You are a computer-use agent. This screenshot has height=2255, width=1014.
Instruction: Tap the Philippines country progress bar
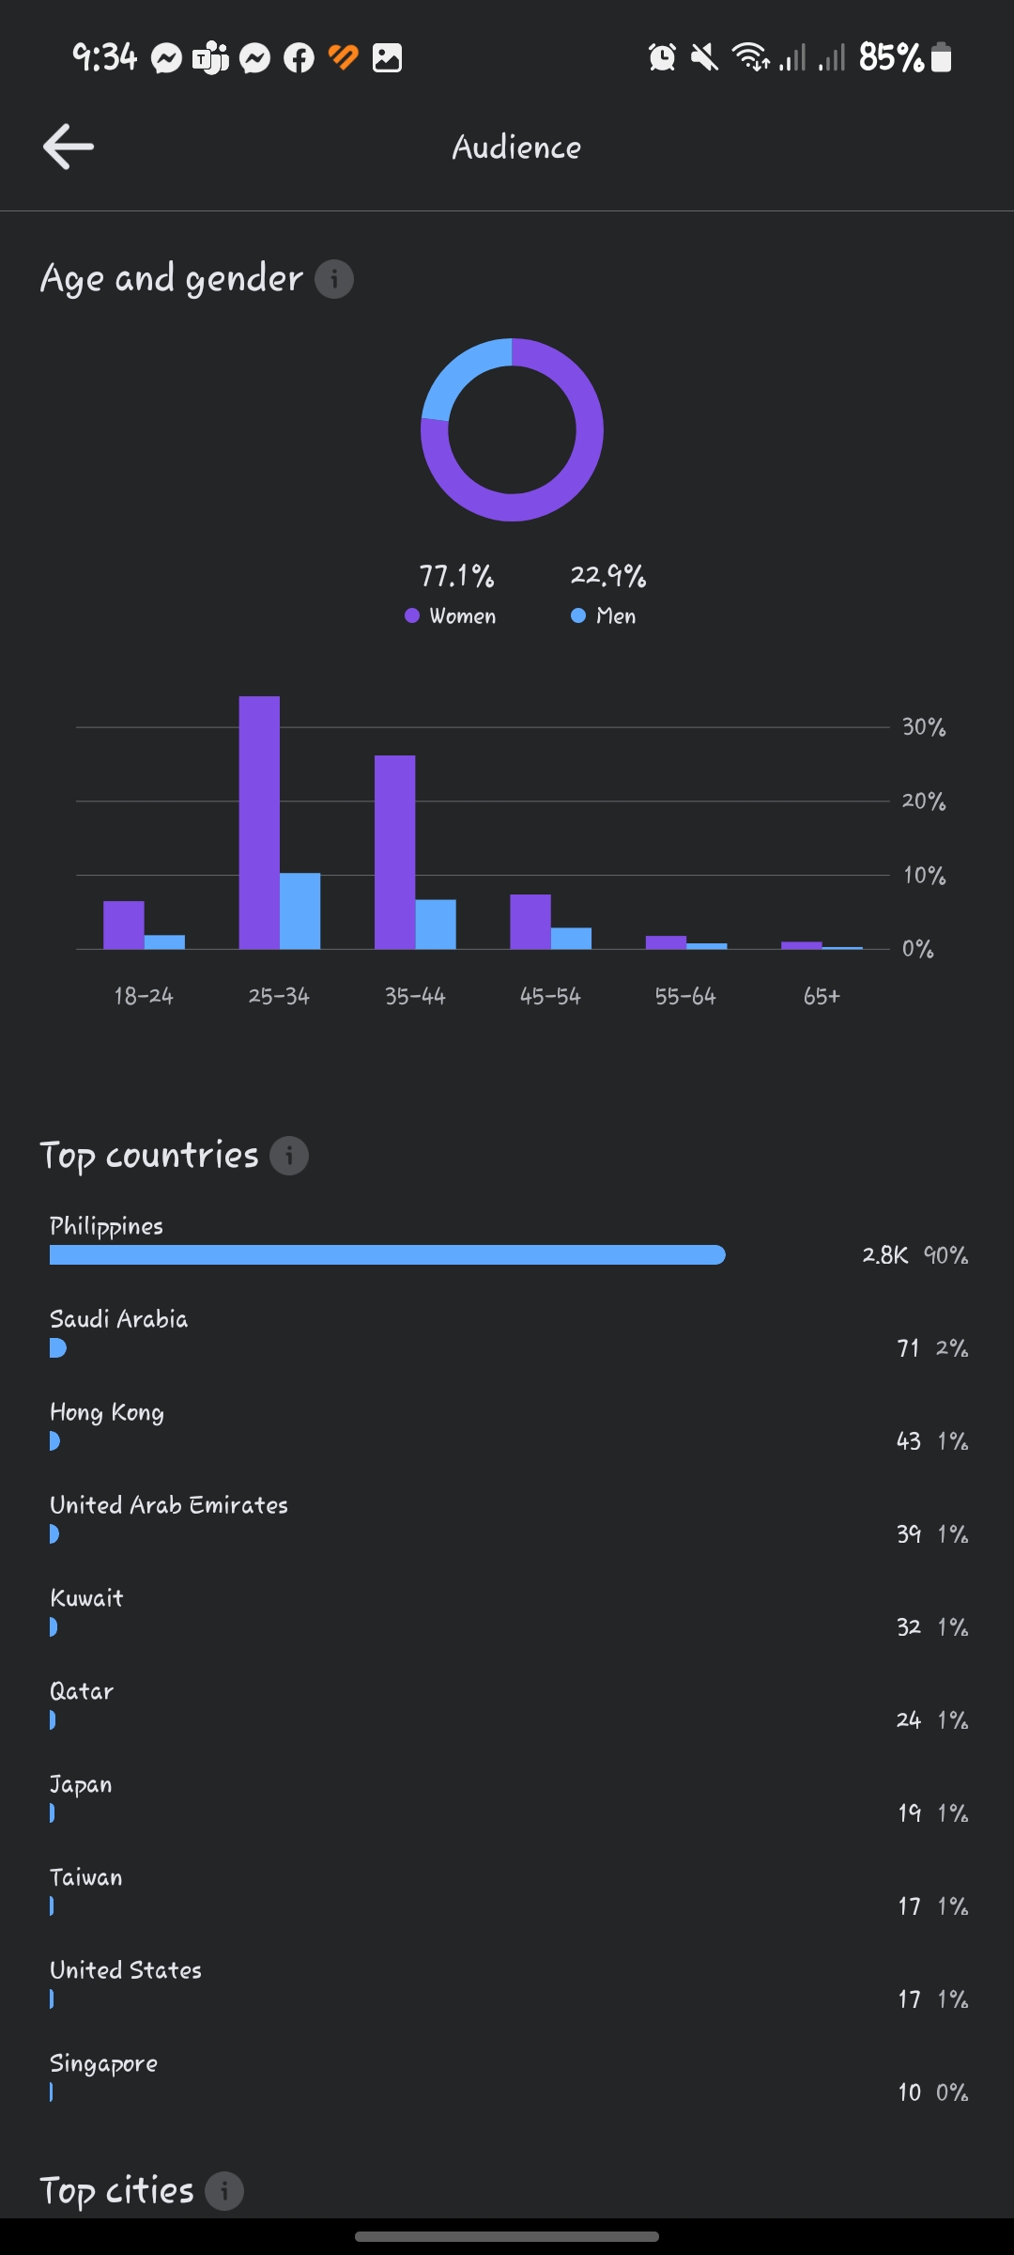(387, 1255)
